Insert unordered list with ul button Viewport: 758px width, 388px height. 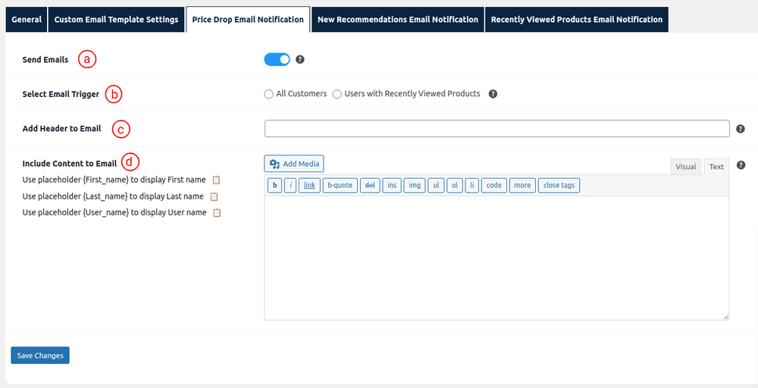436,185
